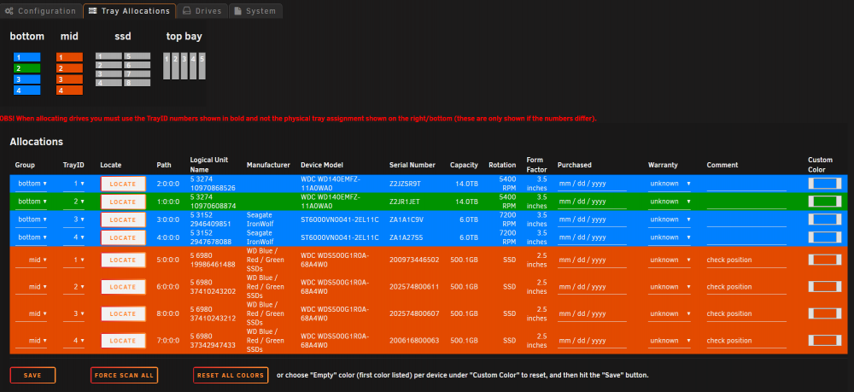Click ssd tray 3 in the layout diagram
Image resolution: width=854 pixels, height=392 pixels.
[x=108, y=73]
